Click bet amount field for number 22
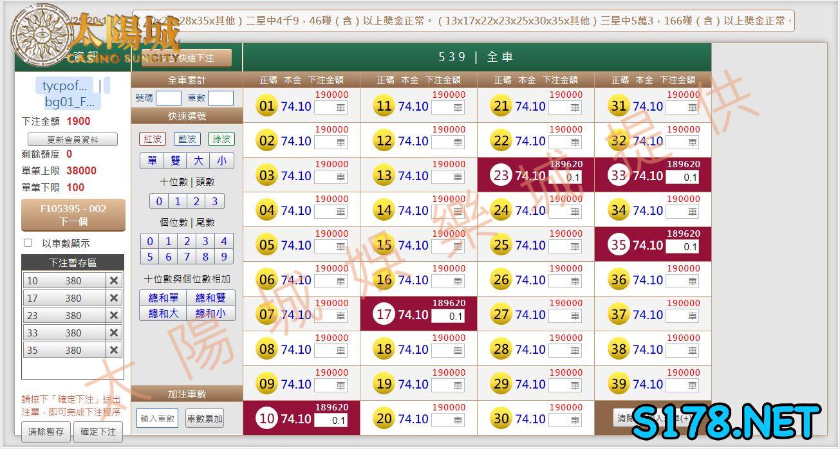 pos(565,143)
